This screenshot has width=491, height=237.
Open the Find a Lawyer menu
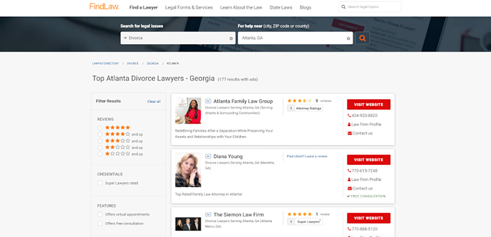point(143,7)
